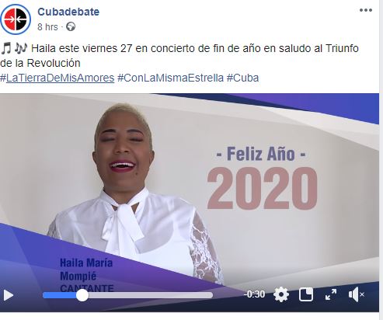Unmute the video sound
This screenshot has width=383, height=320.
tap(357, 294)
